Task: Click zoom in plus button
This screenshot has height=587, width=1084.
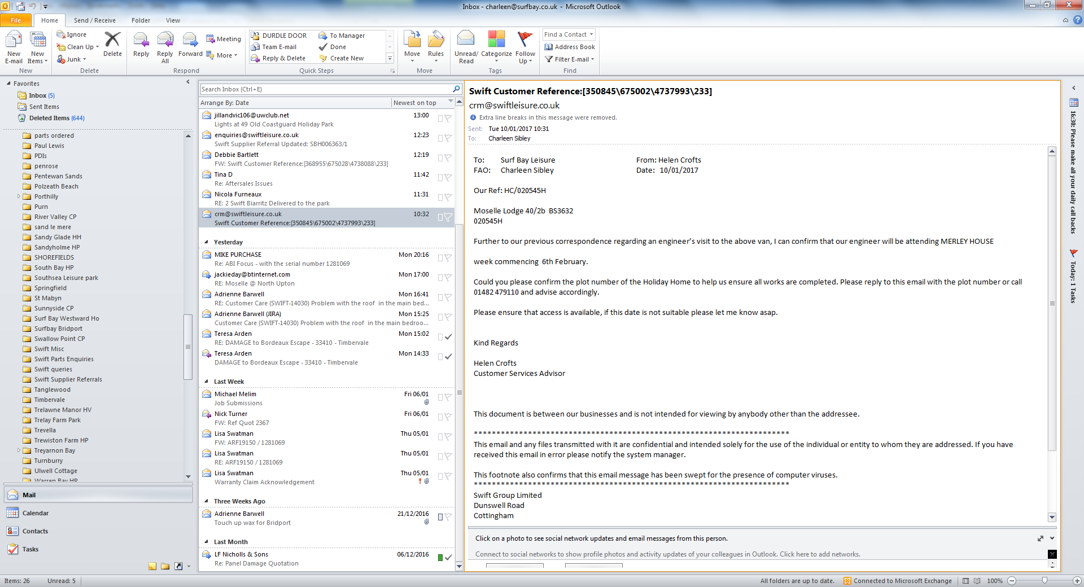Action: point(1077,581)
